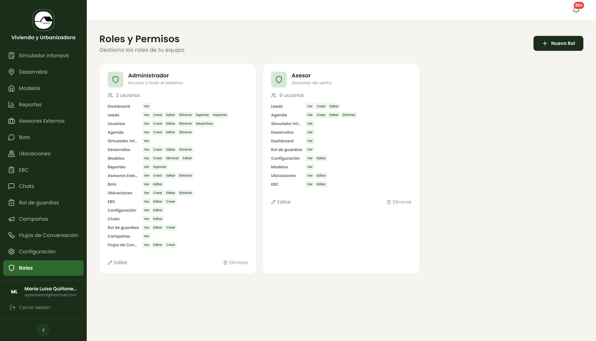Select the Asesores Externos briefcase icon
This screenshot has width=596, height=341.
tap(11, 121)
